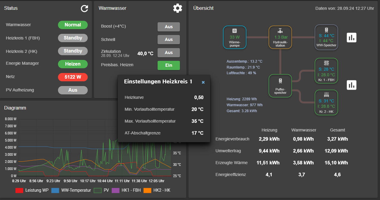Open bar chart icon next to WW-Speicher
This screenshot has height=200, width=380.
click(351, 37)
